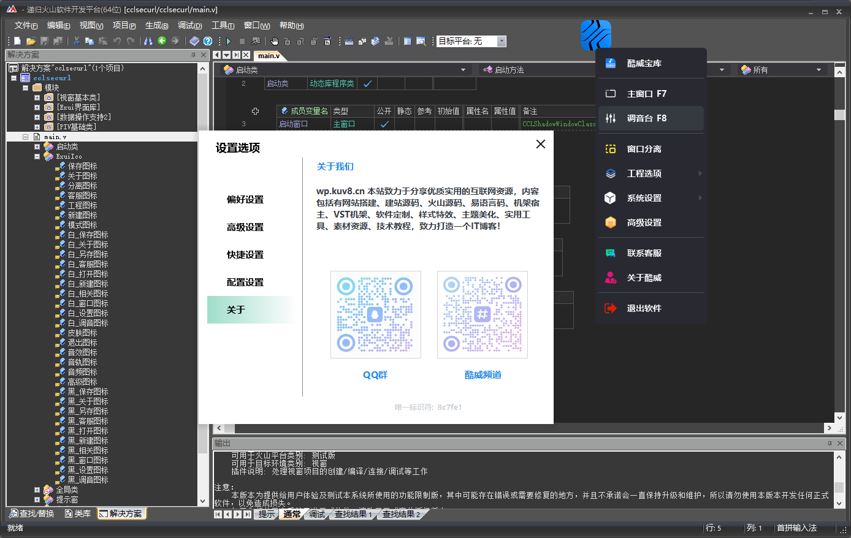Collapse the ExuiIco tree node

37,156
